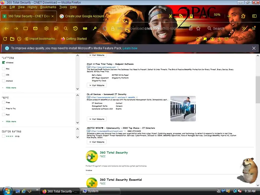Click the screenshot scissors-selection icon
The height and width of the screenshot is (195, 260).
click(56, 28)
